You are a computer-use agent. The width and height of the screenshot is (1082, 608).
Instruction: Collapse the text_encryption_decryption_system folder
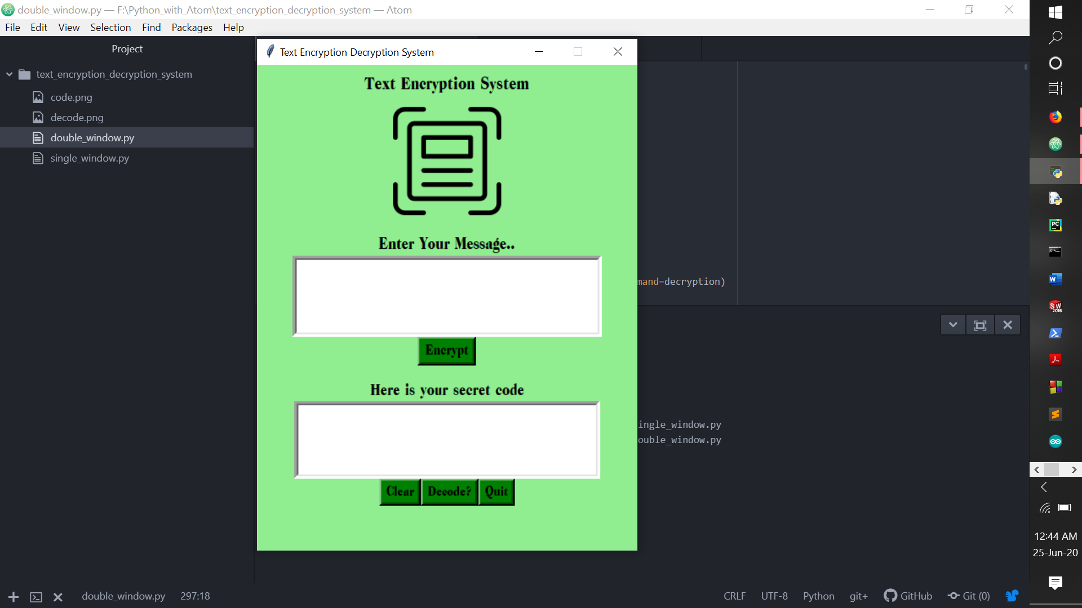pos(10,74)
